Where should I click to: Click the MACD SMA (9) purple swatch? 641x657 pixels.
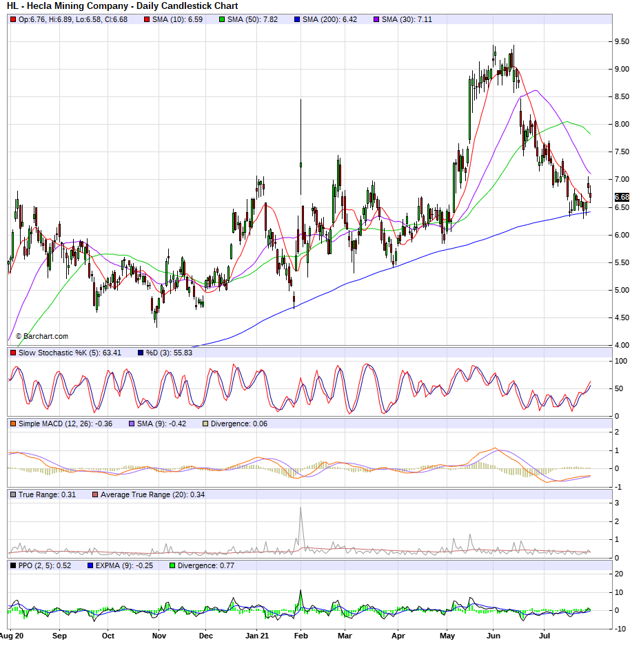point(132,424)
